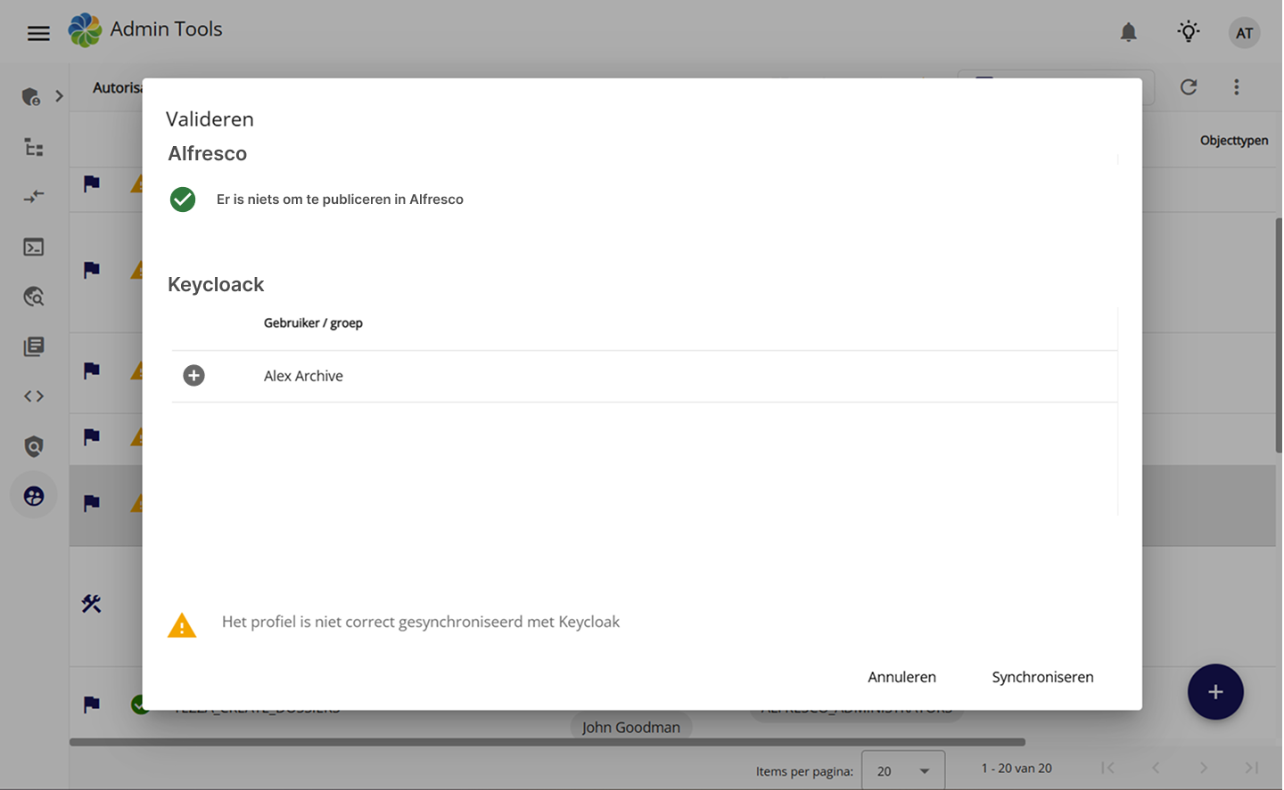Select the authorisations group sidebar icon

34,496
